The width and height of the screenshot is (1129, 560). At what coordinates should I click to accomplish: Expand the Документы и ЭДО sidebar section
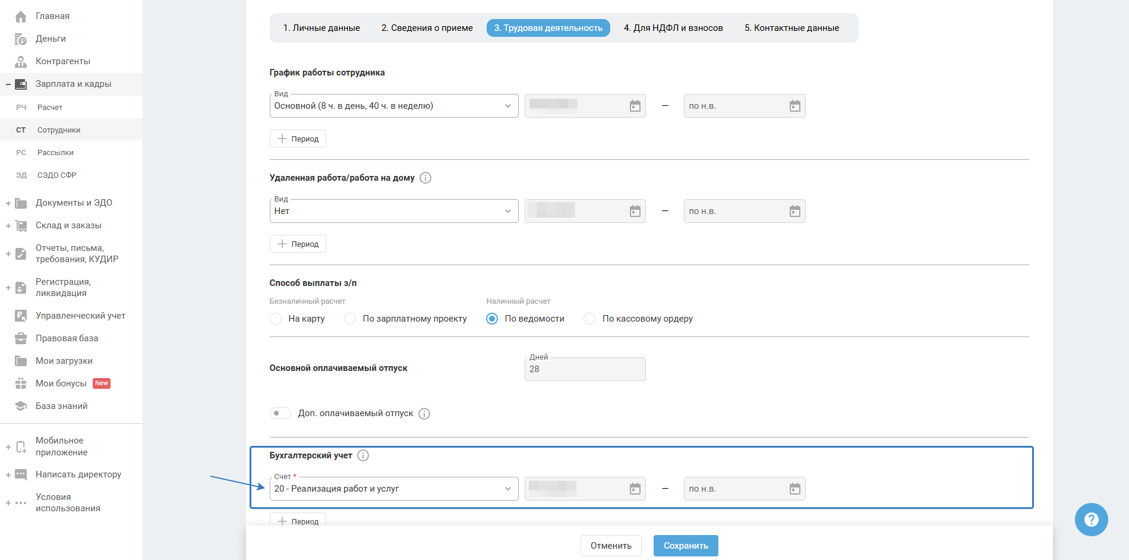(8, 203)
